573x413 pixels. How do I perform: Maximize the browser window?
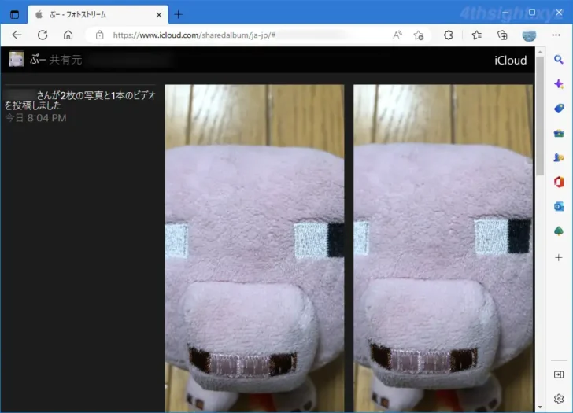tap(532, 13)
